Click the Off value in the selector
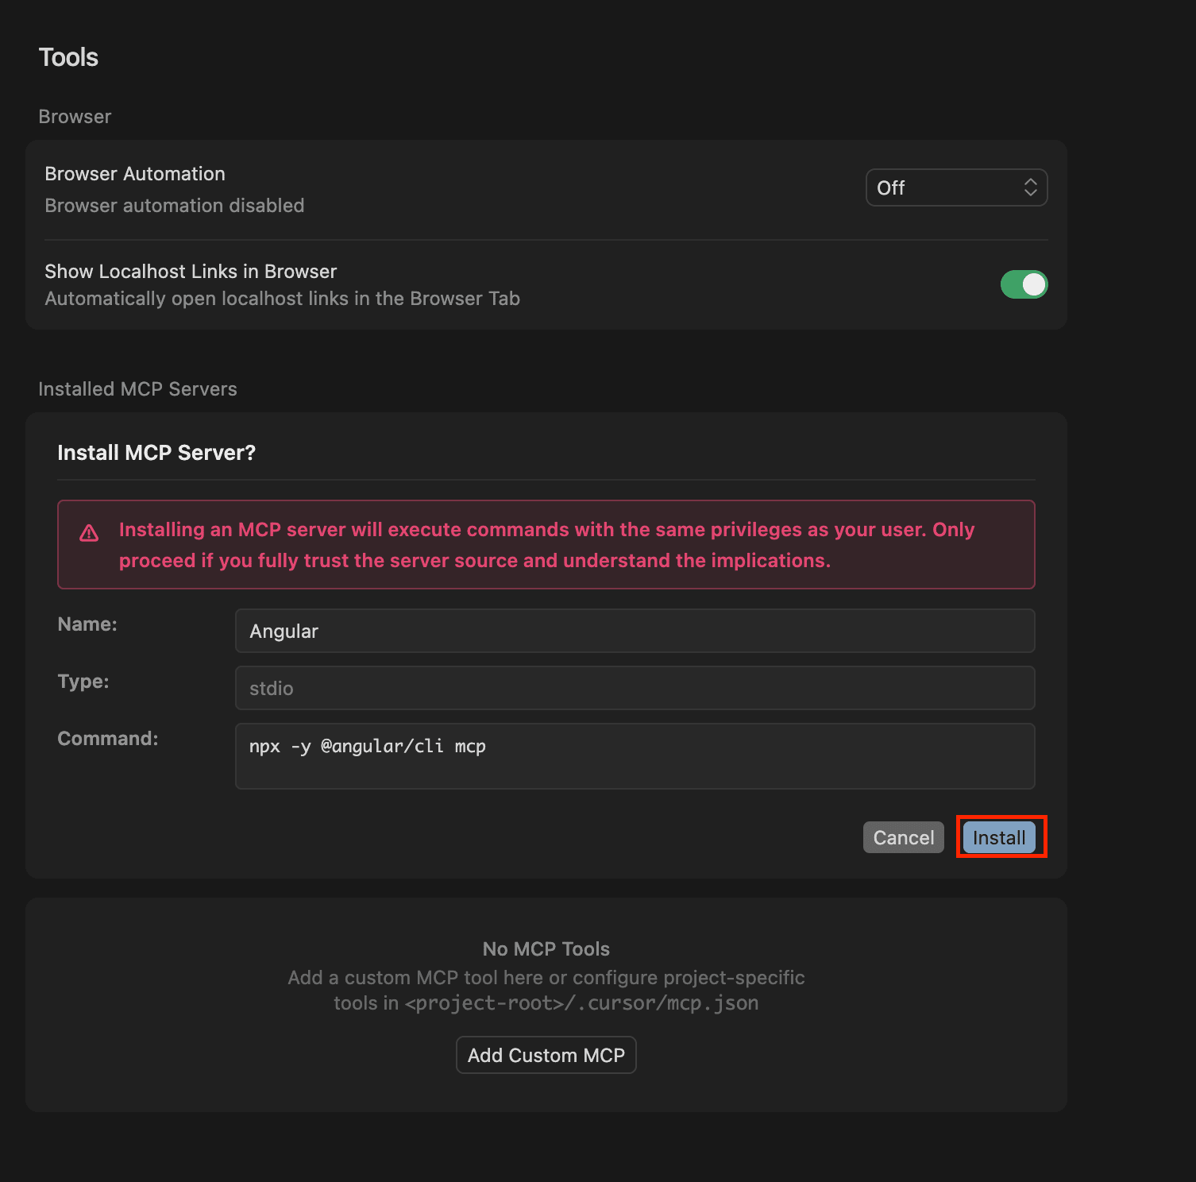1196x1182 pixels. (x=891, y=187)
